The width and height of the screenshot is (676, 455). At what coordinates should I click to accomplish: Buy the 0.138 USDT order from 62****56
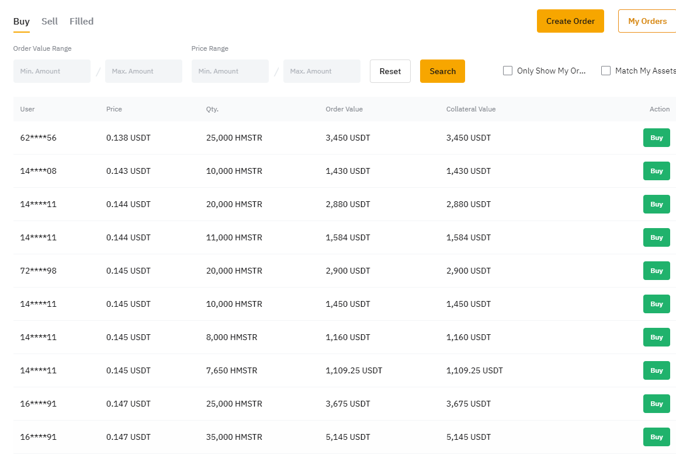coord(656,138)
